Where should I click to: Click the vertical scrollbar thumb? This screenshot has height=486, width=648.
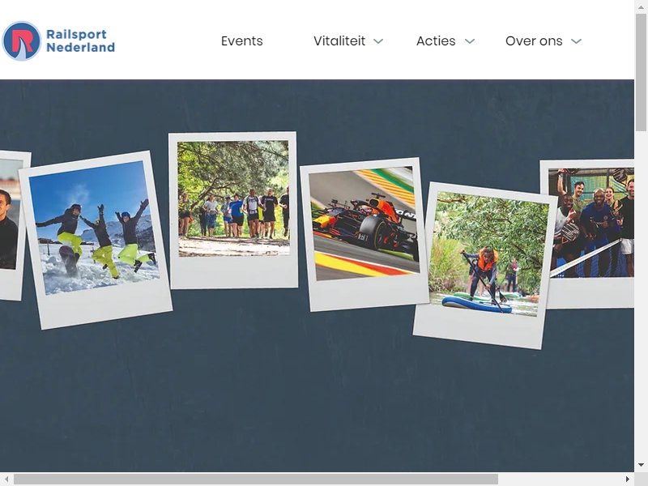click(x=641, y=72)
